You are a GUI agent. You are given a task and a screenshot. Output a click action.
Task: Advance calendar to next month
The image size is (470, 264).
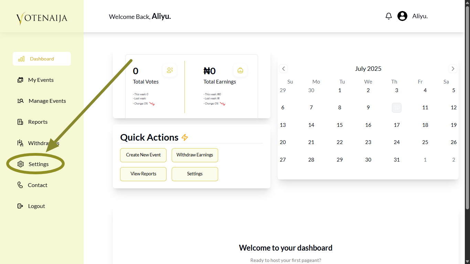pos(453,68)
